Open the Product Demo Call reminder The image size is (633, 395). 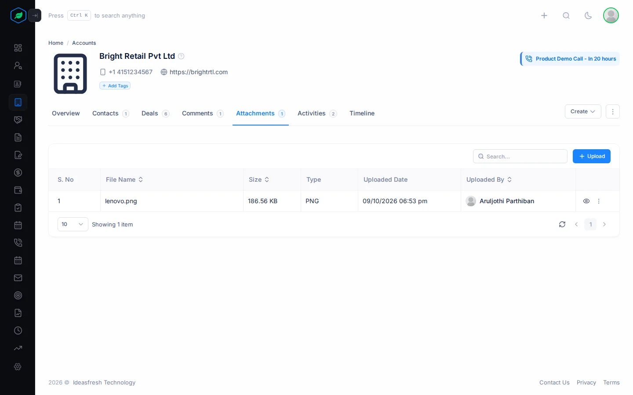click(x=570, y=59)
